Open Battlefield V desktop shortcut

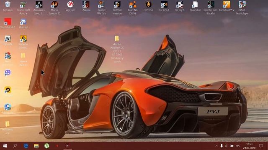click(x=227, y=5)
